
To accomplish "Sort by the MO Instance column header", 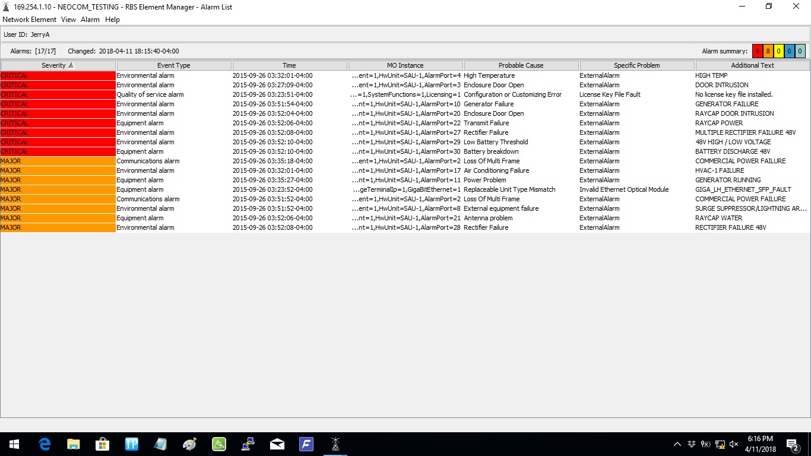I will tap(405, 65).
